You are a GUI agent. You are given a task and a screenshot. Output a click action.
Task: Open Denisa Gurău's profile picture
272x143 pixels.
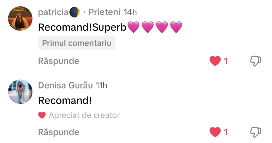point(21,92)
